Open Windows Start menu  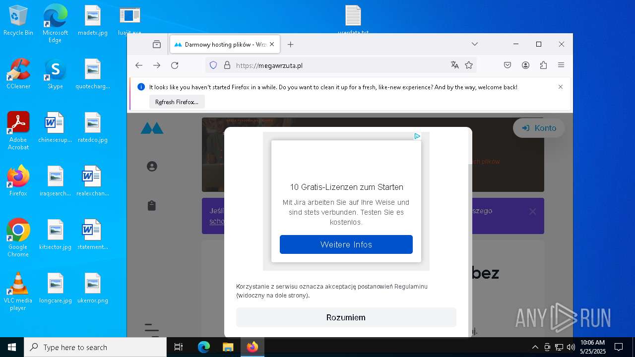pyautogui.click(x=12, y=347)
